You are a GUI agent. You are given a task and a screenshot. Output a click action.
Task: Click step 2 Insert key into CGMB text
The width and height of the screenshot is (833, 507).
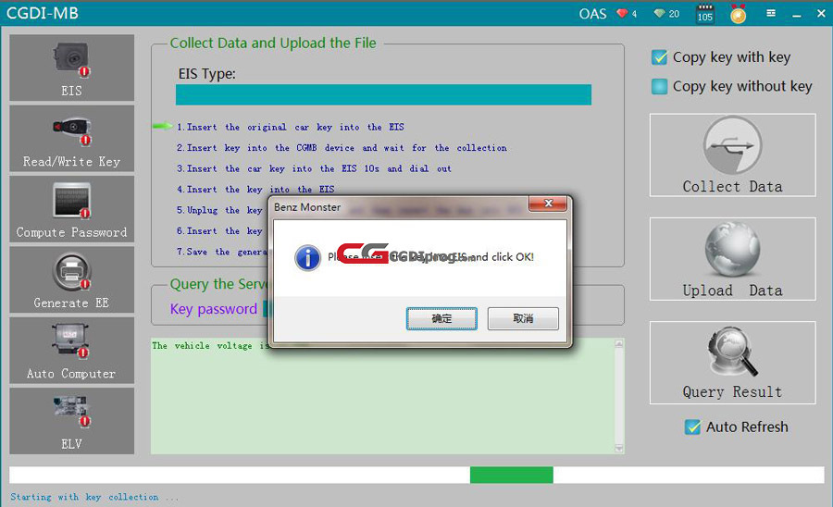(342, 148)
